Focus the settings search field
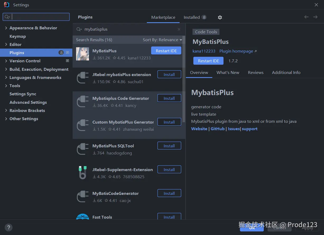324x235 pixels. point(36,17)
